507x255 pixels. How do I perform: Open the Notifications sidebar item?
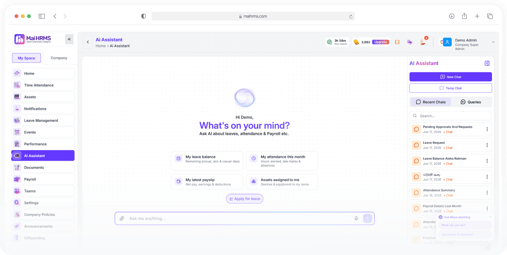click(x=43, y=109)
